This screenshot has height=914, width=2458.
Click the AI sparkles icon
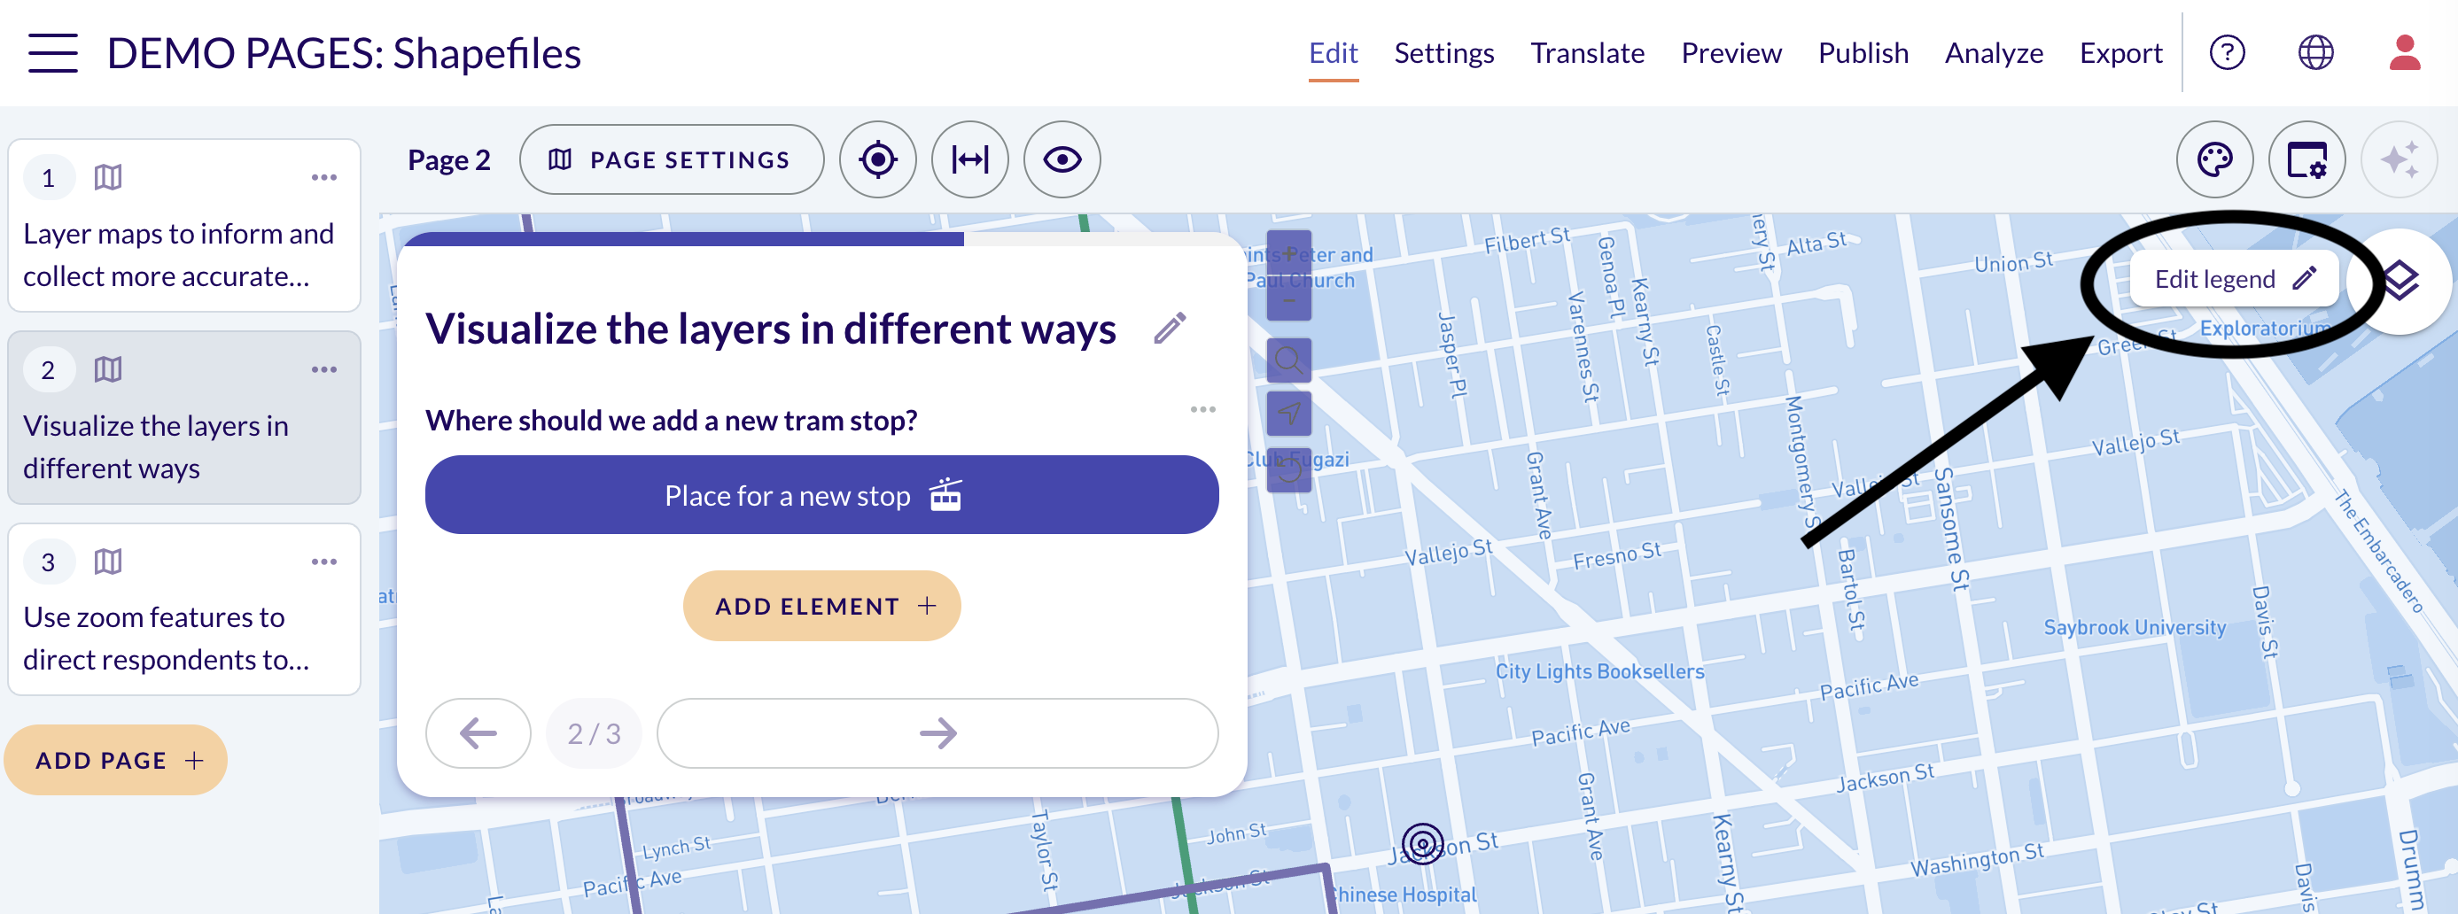click(x=2398, y=159)
